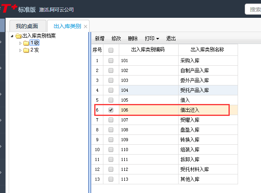This screenshot has height=193, width=261.
Task: Close the 出入库类别 tab
Action: pos(86,26)
